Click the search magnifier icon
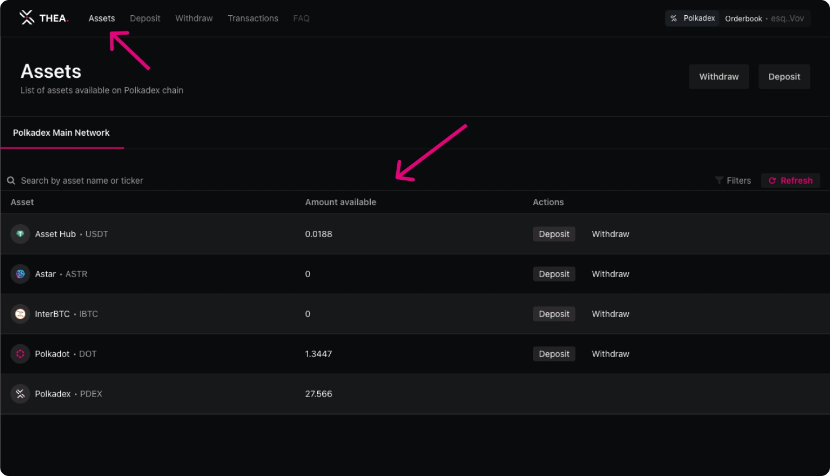Viewport: 830px width, 476px height. [x=11, y=181]
